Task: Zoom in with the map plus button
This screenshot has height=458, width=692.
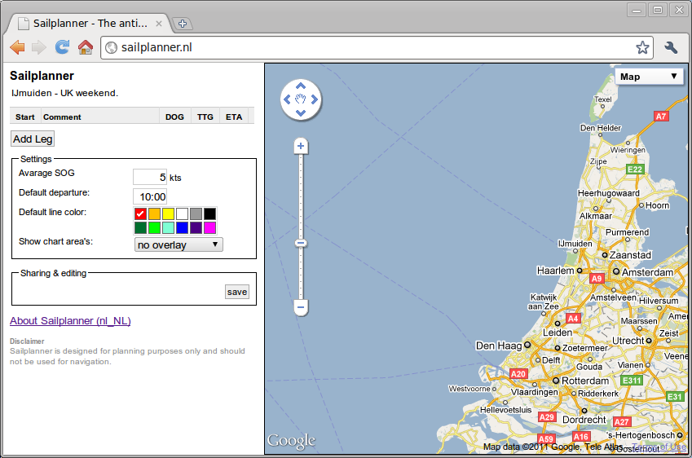Action: [x=301, y=146]
